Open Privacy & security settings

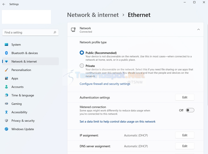(x=31, y=120)
